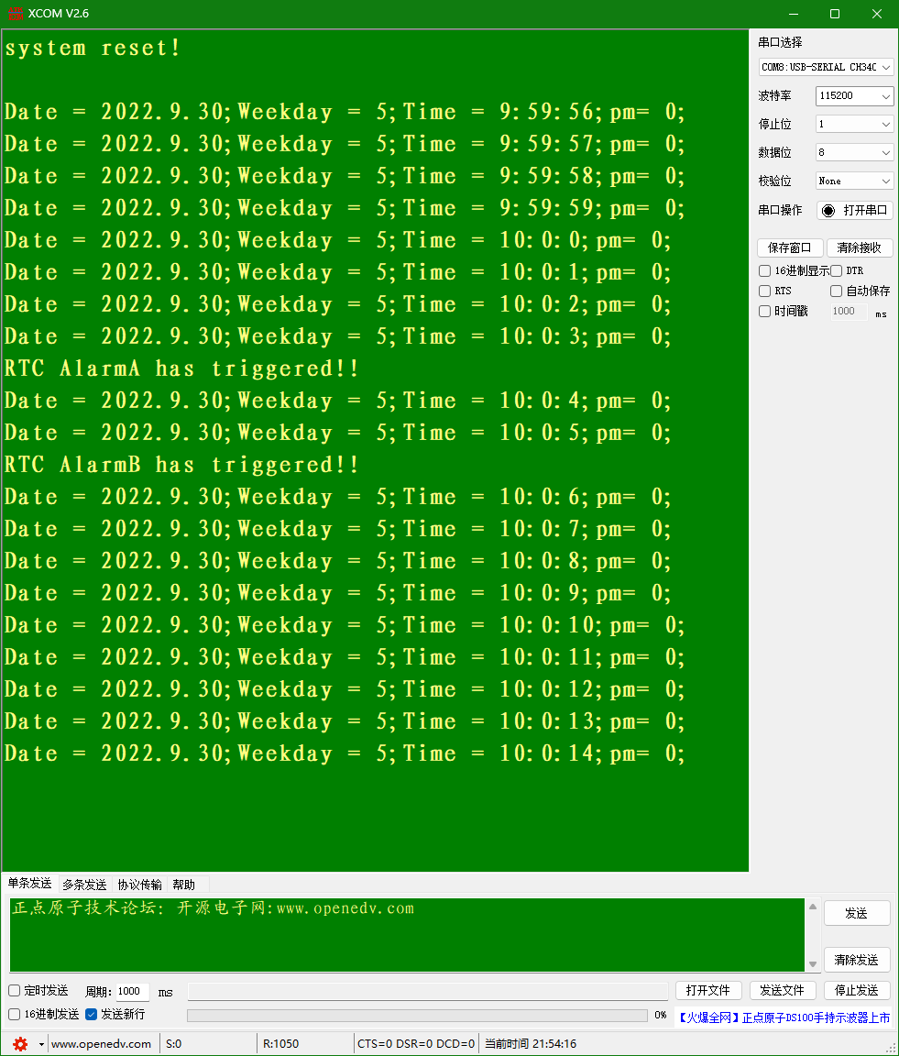Click 清除接收 clear receive button
This screenshot has height=1056, width=899.
pyautogui.click(x=860, y=247)
